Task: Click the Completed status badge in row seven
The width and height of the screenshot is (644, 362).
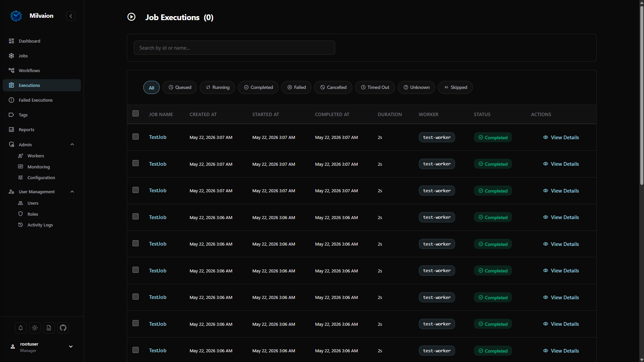Action: [493, 298]
